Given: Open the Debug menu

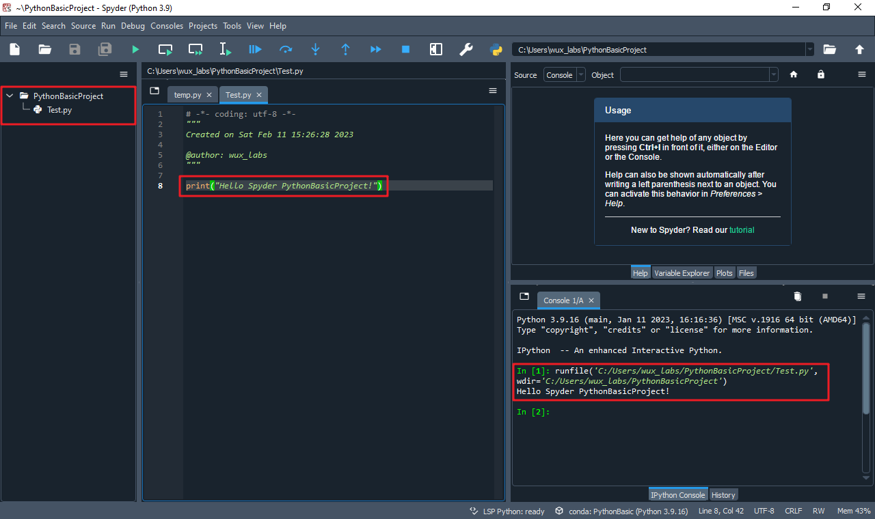Looking at the screenshot, I should 133,26.
